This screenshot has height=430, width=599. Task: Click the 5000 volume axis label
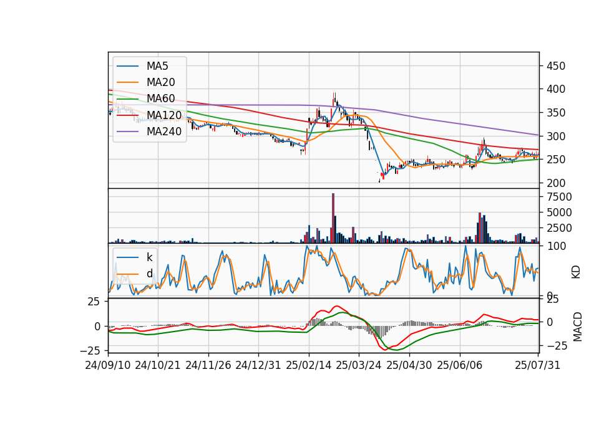click(559, 213)
